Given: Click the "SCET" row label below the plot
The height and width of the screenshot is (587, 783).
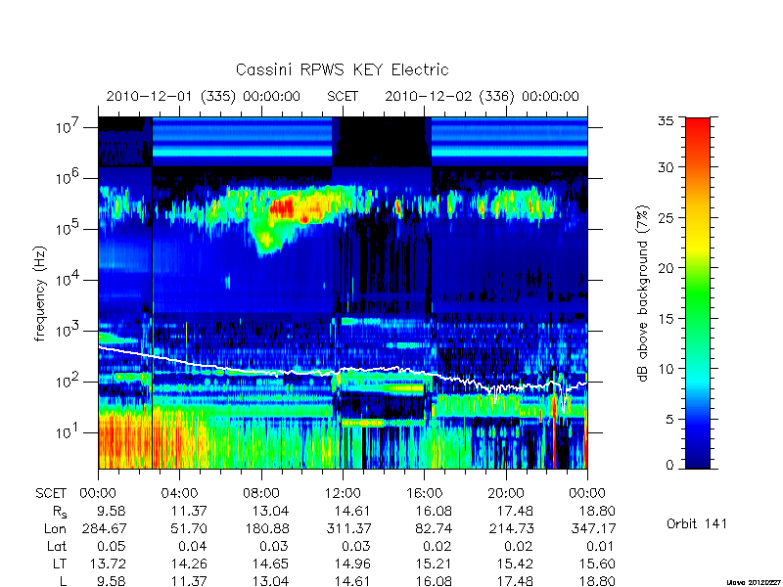Looking at the screenshot, I should [x=51, y=494].
